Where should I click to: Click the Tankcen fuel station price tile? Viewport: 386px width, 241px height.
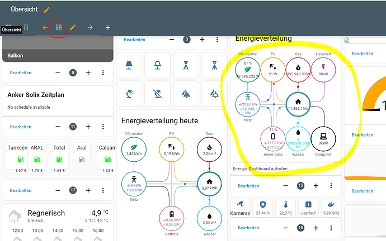16,158
